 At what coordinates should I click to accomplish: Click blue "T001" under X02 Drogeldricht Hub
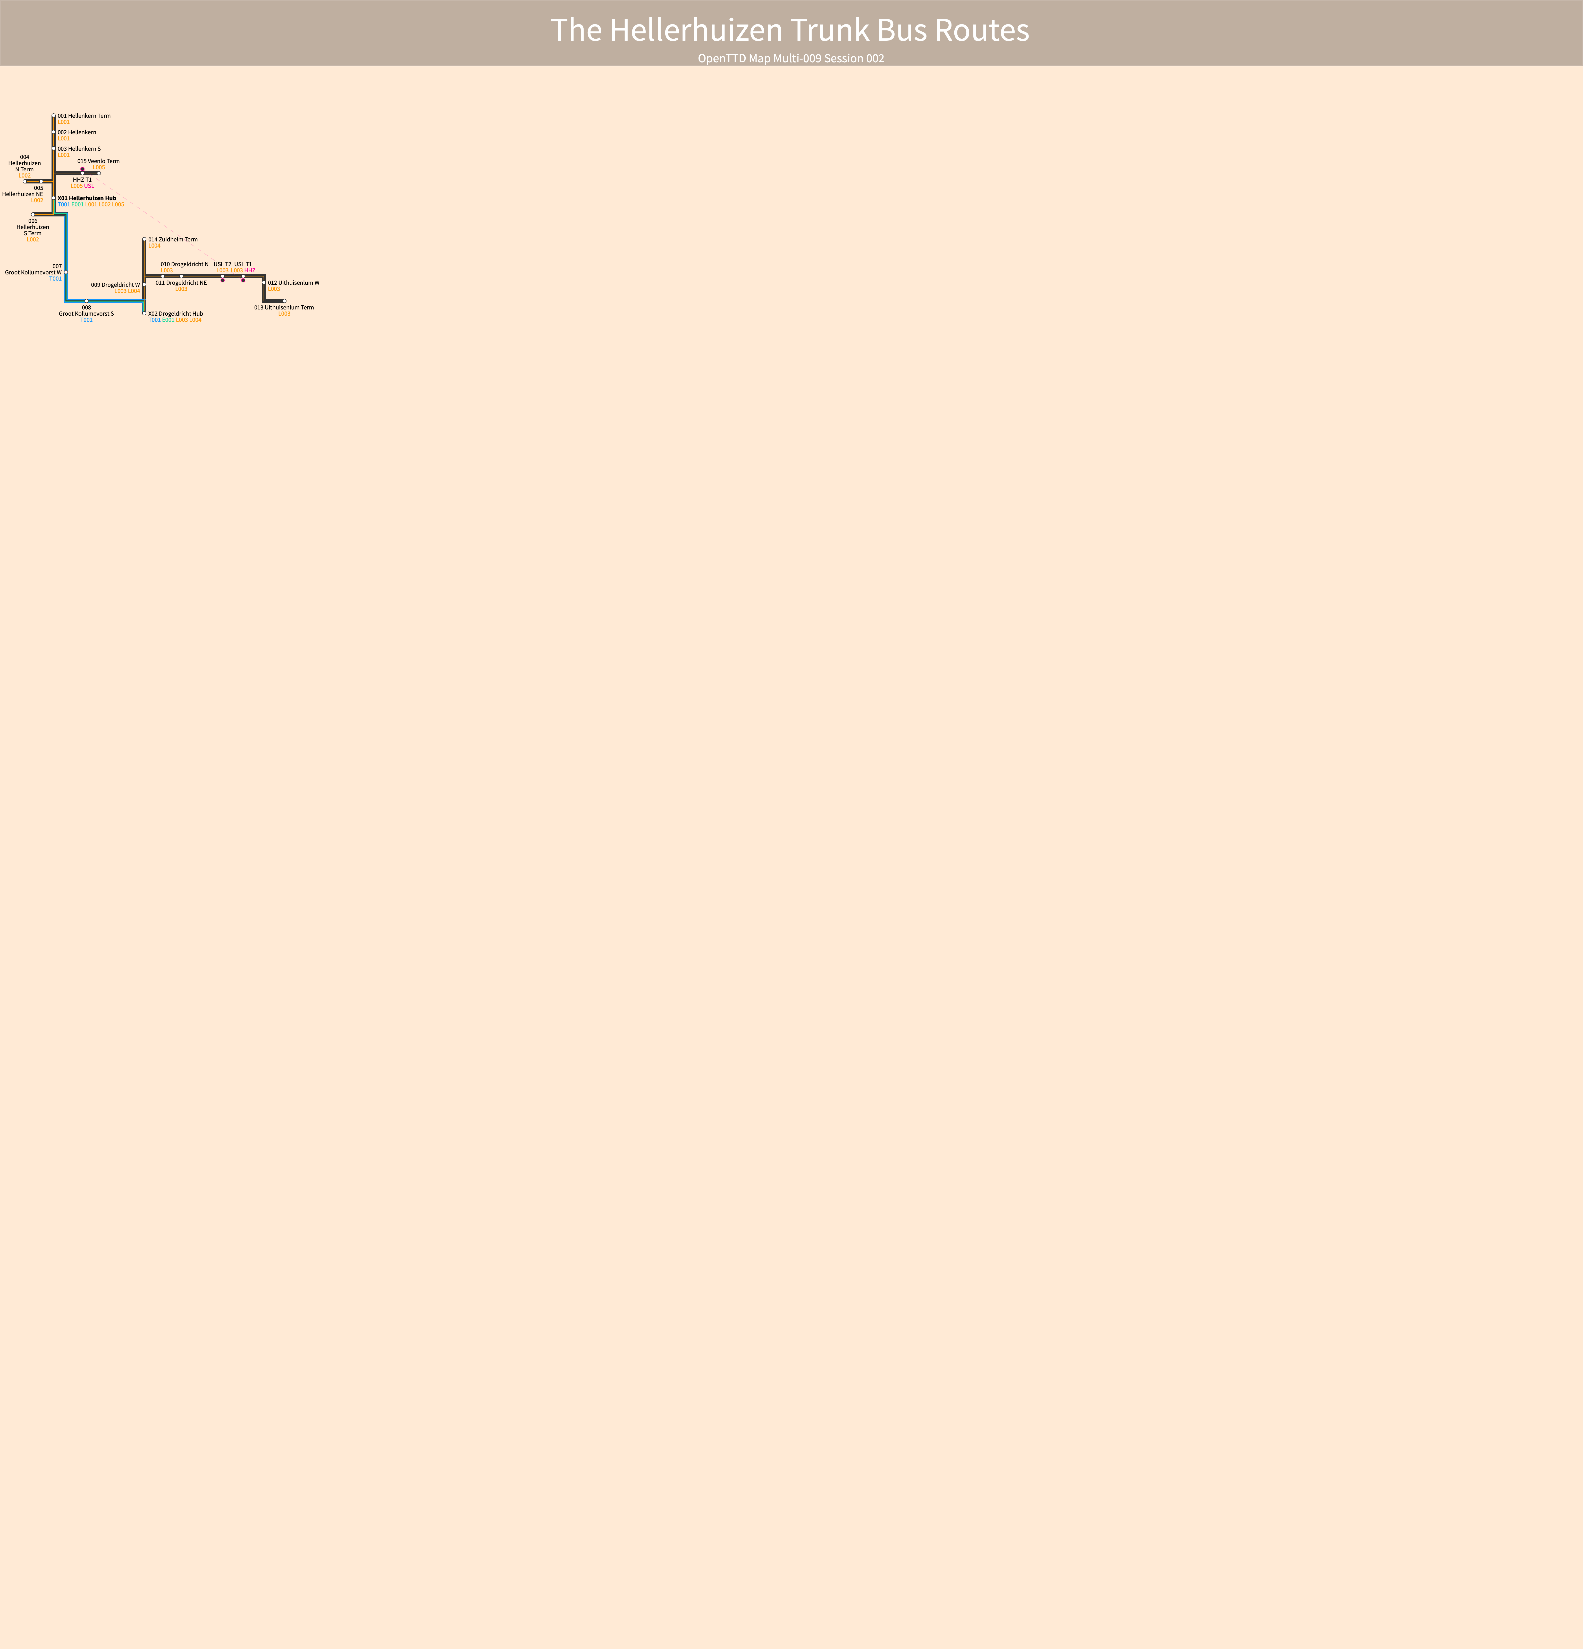(x=155, y=320)
